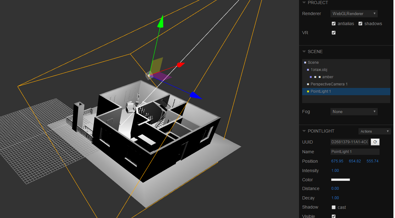This screenshot has width=395, height=218.
Task: Click the red X-axis gizmo arrow
Action: (180, 65)
